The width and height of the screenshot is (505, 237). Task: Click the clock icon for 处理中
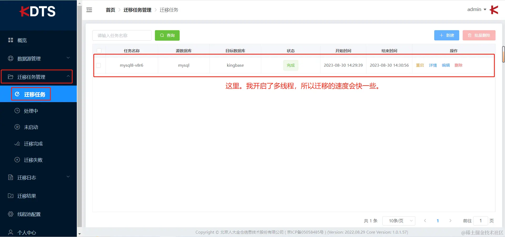click(17, 110)
